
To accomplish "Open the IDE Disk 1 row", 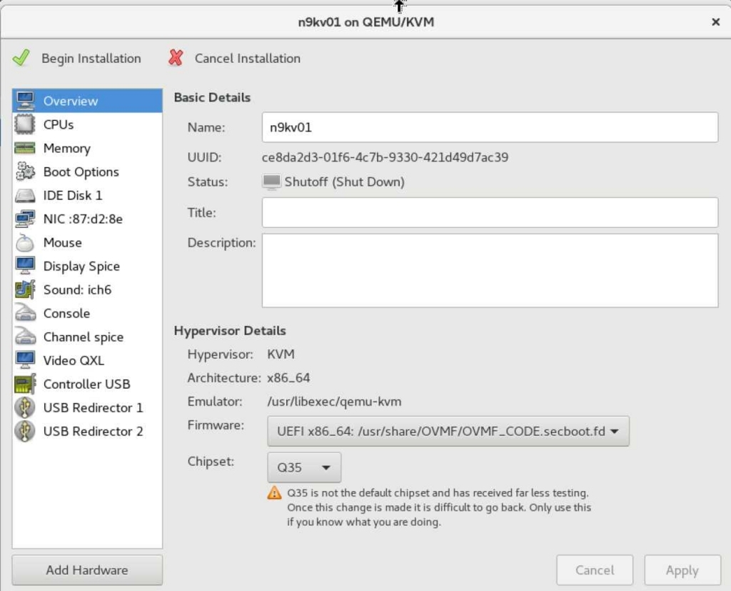I will click(x=87, y=195).
